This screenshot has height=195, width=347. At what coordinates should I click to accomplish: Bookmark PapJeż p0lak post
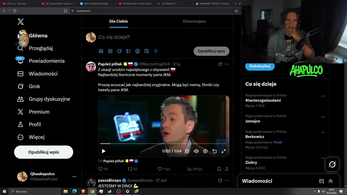(x=219, y=169)
